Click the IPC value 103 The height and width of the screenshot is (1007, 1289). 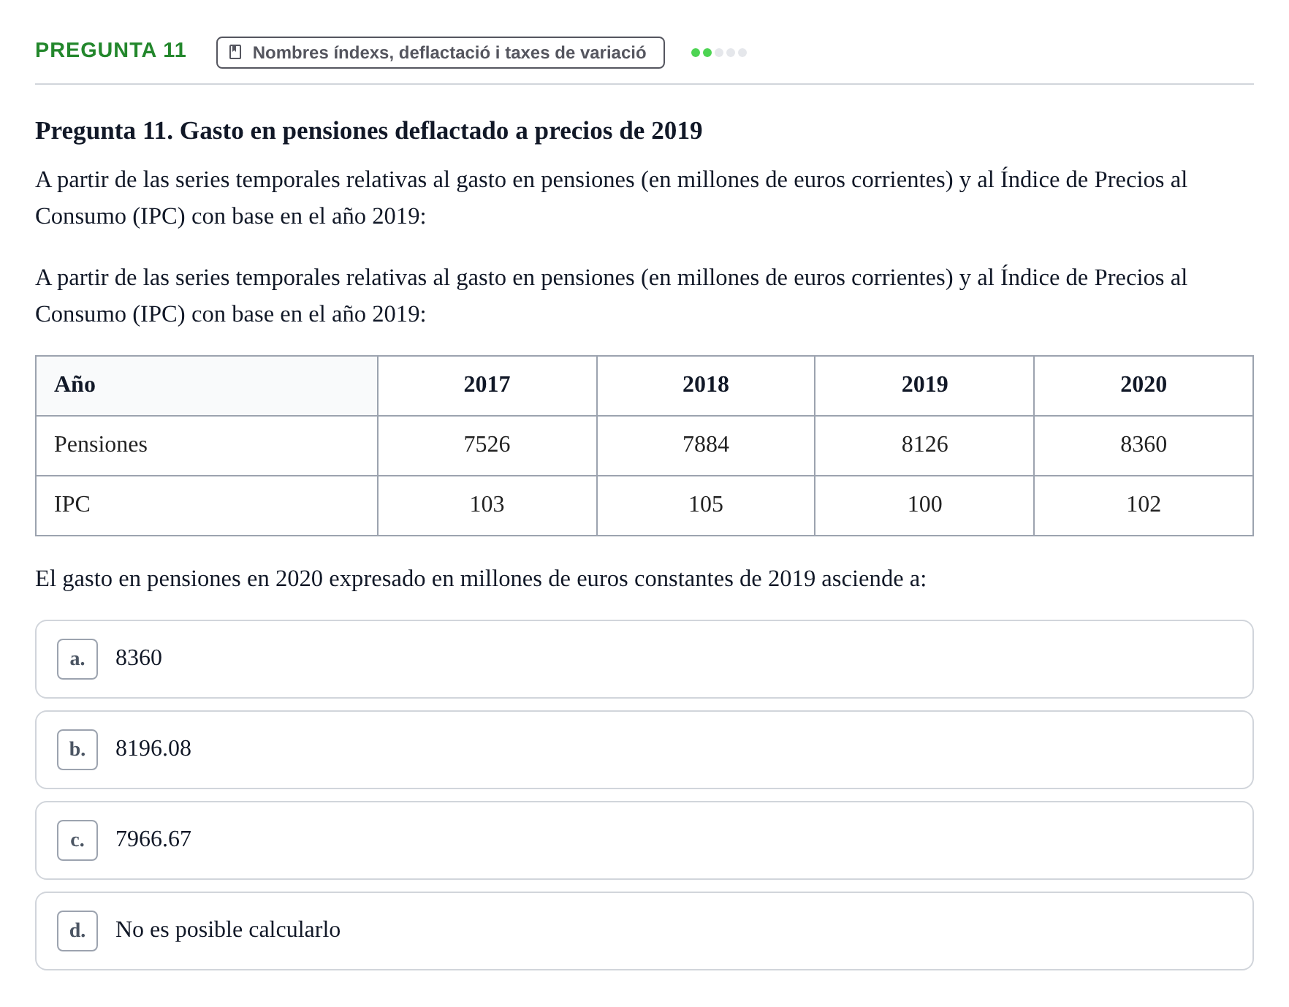tap(487, 506)
